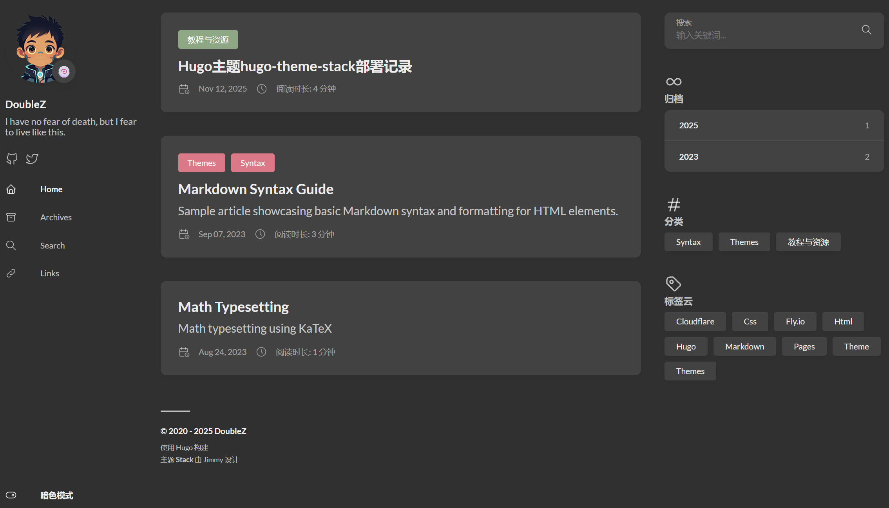
Task: Click the Archives box icon in the sidebar
Action: [11, 217]
